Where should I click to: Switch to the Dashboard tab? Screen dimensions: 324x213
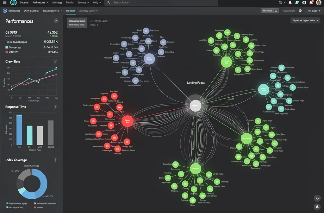[x=71, y=10]
